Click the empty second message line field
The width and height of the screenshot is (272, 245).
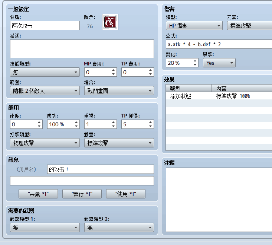[82, 181]
